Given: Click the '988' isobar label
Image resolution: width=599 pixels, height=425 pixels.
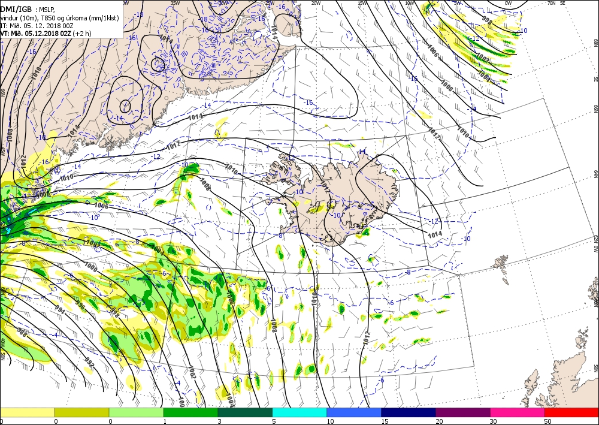Looking at the screenshot, I should click(x=22, y=332).
